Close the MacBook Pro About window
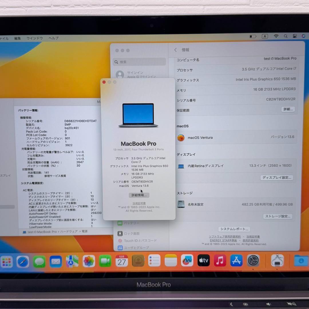309x309 pixels. pyautogui.click(x=104, y=82)
